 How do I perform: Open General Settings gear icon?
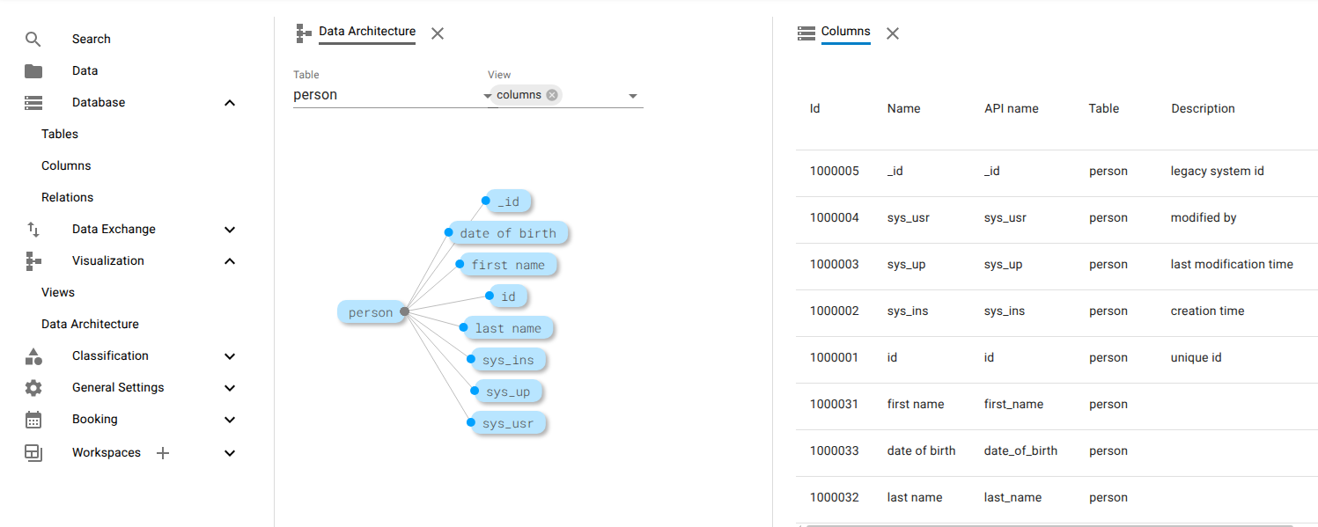point(33,388)
